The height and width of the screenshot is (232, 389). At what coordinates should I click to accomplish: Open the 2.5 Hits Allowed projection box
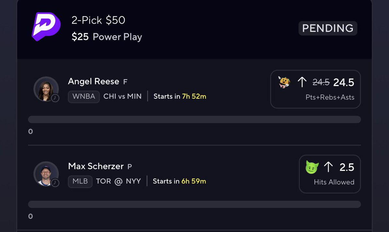[330, 174]
